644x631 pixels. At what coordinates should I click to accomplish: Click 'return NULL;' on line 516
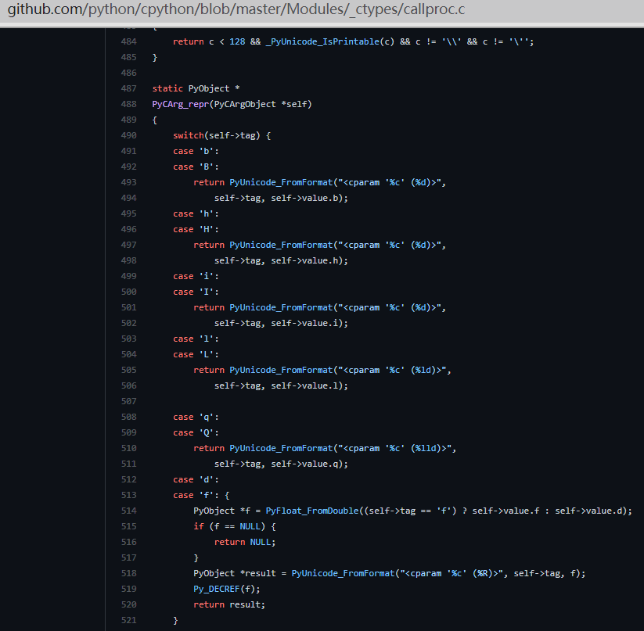tap(245, 542)
